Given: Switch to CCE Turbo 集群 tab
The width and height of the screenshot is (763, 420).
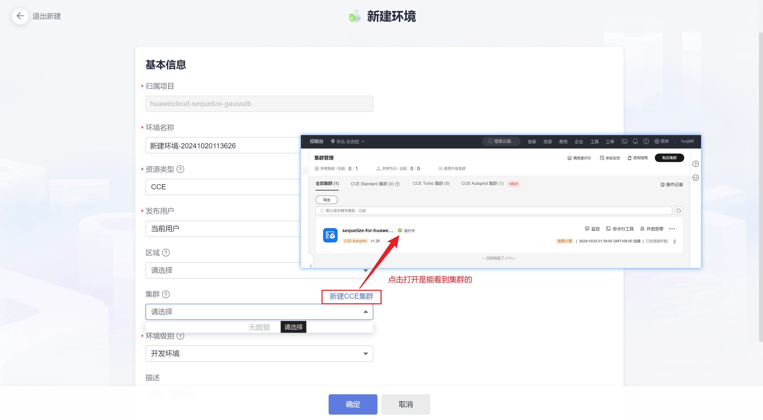Looking at the screenshot, I should (431, 184).
